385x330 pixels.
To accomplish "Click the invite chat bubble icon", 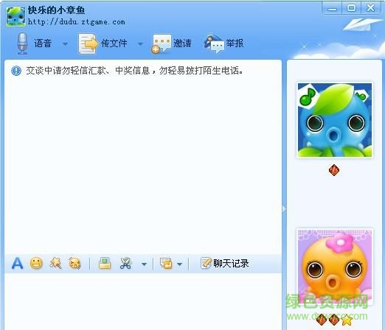I will (x=161, y=43).
